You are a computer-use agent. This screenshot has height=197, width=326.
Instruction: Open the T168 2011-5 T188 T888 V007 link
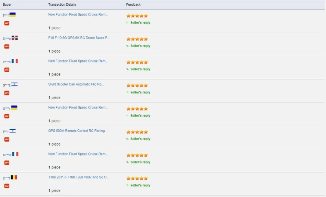coord(79,177)
